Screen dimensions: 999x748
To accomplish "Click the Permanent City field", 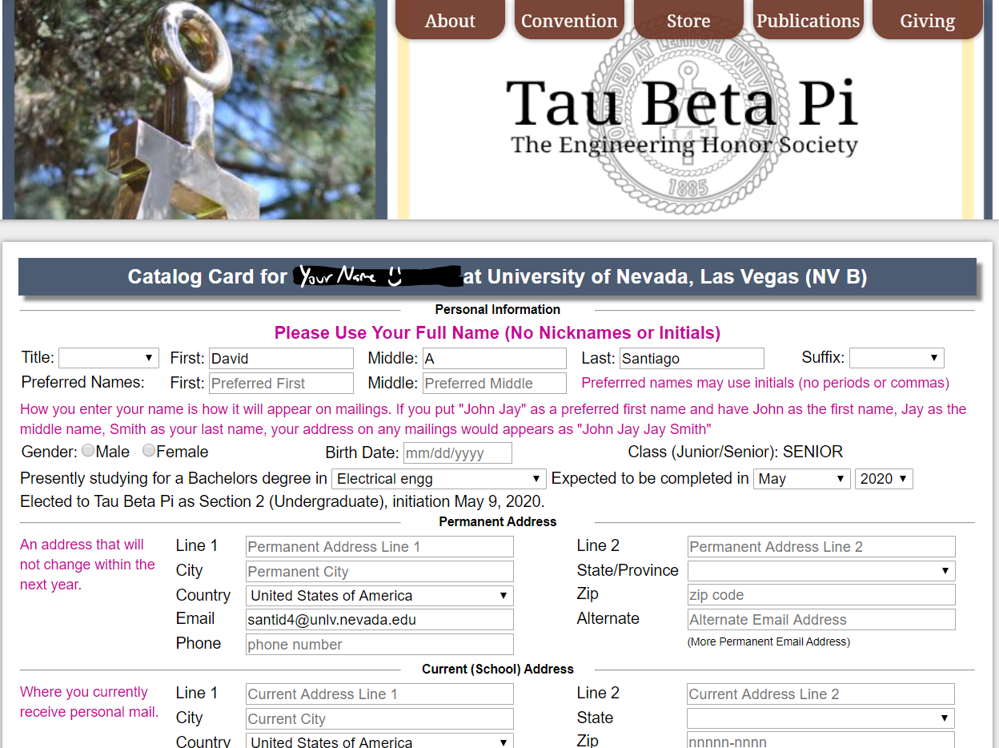I will click(x=379, y=572).
